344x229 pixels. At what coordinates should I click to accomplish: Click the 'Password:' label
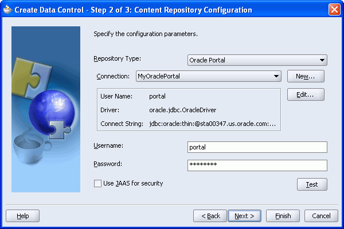(x=108, y=164)
